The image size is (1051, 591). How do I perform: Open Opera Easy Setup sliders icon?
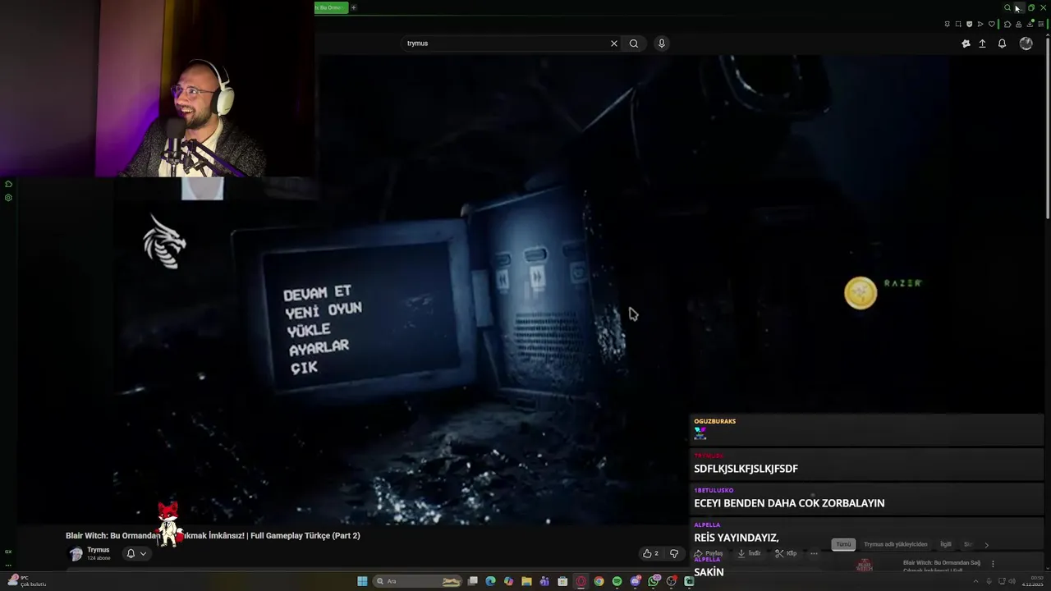1041,24
